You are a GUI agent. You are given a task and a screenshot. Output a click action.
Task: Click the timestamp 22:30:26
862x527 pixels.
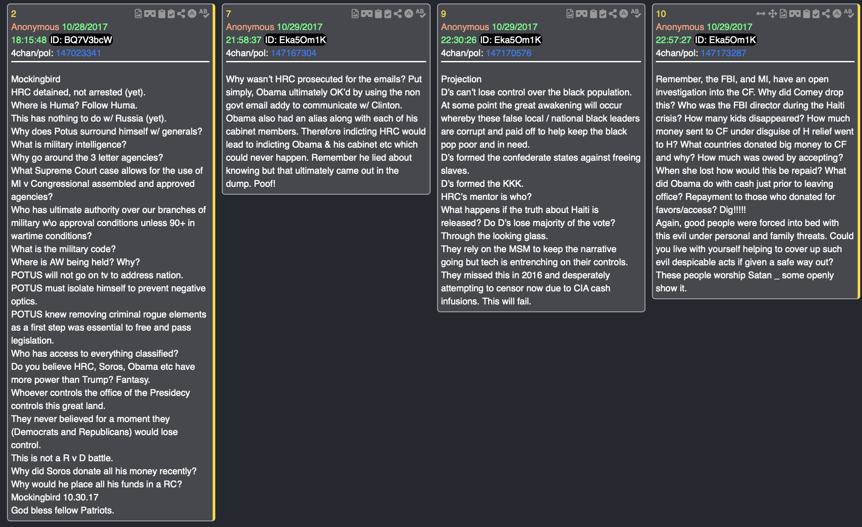(459, 40)
